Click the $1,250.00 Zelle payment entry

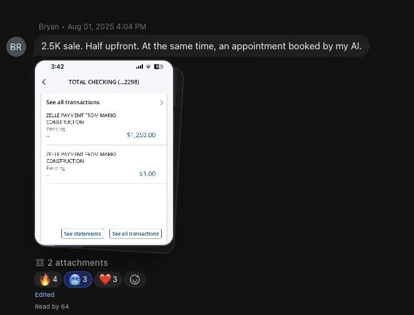pyautogui.click(x=104, y=125)
